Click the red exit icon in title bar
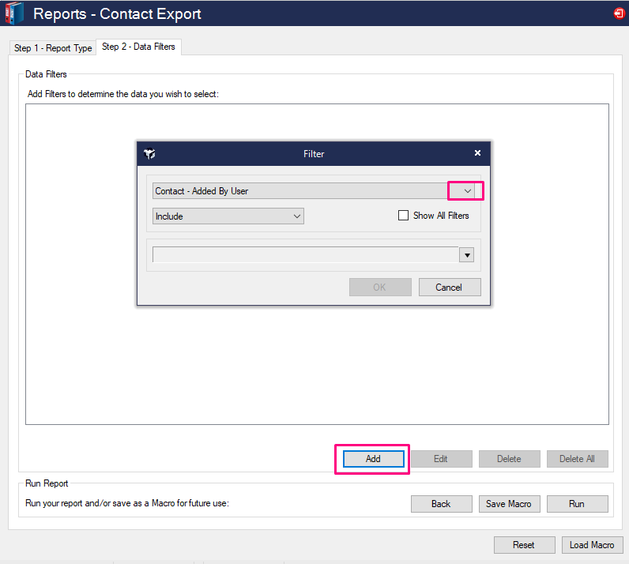The image size is (629, 564). click(618, 13)
